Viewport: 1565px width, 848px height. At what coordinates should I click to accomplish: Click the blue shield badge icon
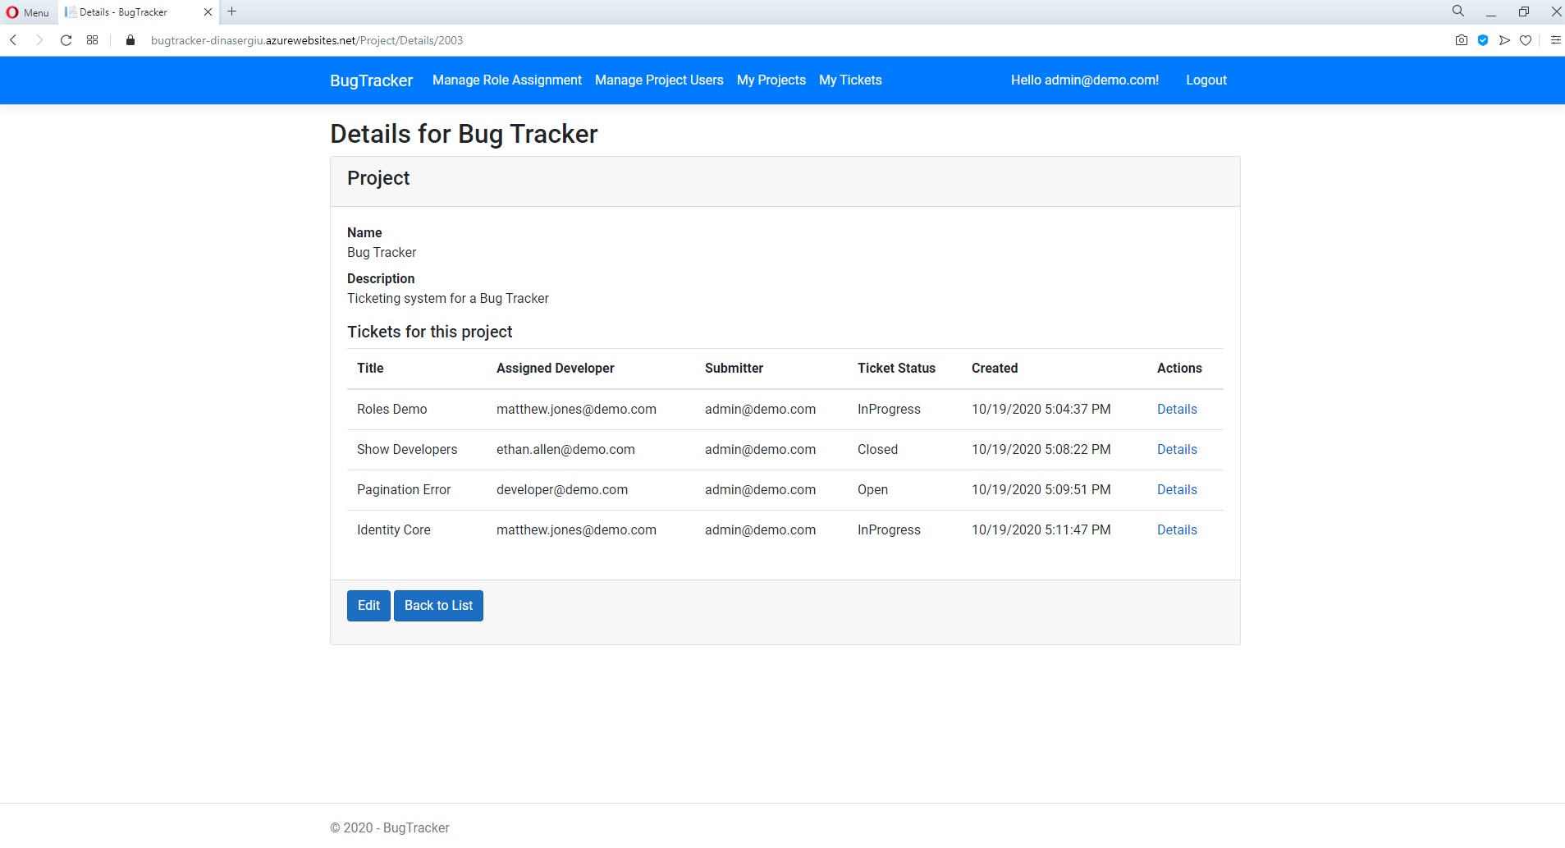(x=1483, y=39)
